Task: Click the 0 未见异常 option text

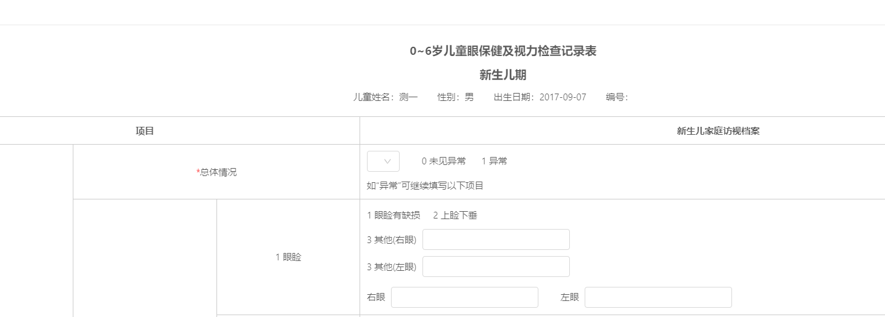Action: 444,161
